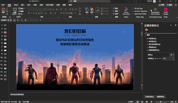178x103 pixels.
Task: Select picture or texture fill radio option
Action: [148, 44]
